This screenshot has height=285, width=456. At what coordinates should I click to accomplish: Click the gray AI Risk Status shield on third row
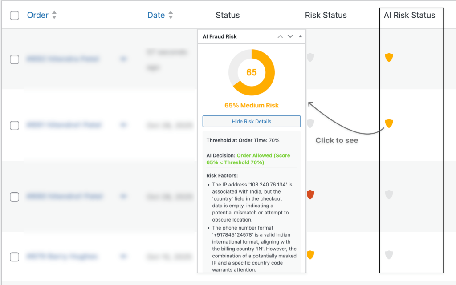click(x=389, y=194)
